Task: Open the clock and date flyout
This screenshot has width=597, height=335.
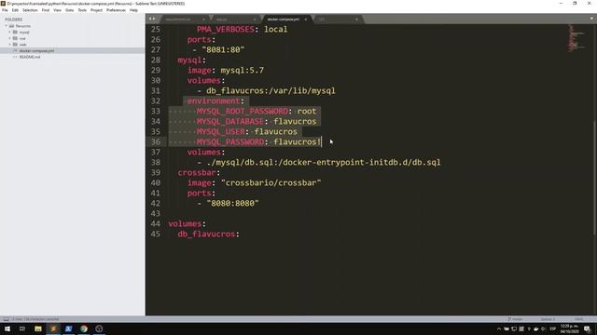Action: click(570, 328)
